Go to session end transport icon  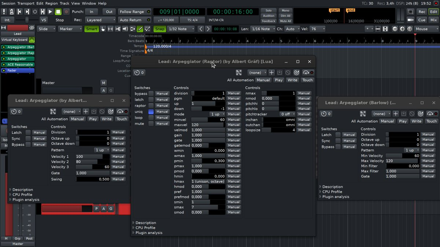27,12
